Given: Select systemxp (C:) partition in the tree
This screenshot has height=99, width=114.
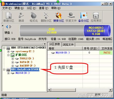Looking at the screenshot, I should (x=25, y=51).
